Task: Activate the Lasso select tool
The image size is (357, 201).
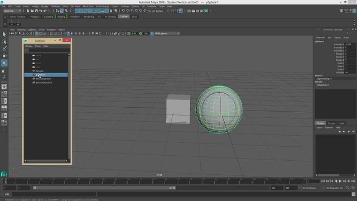Action: (4, 41)
